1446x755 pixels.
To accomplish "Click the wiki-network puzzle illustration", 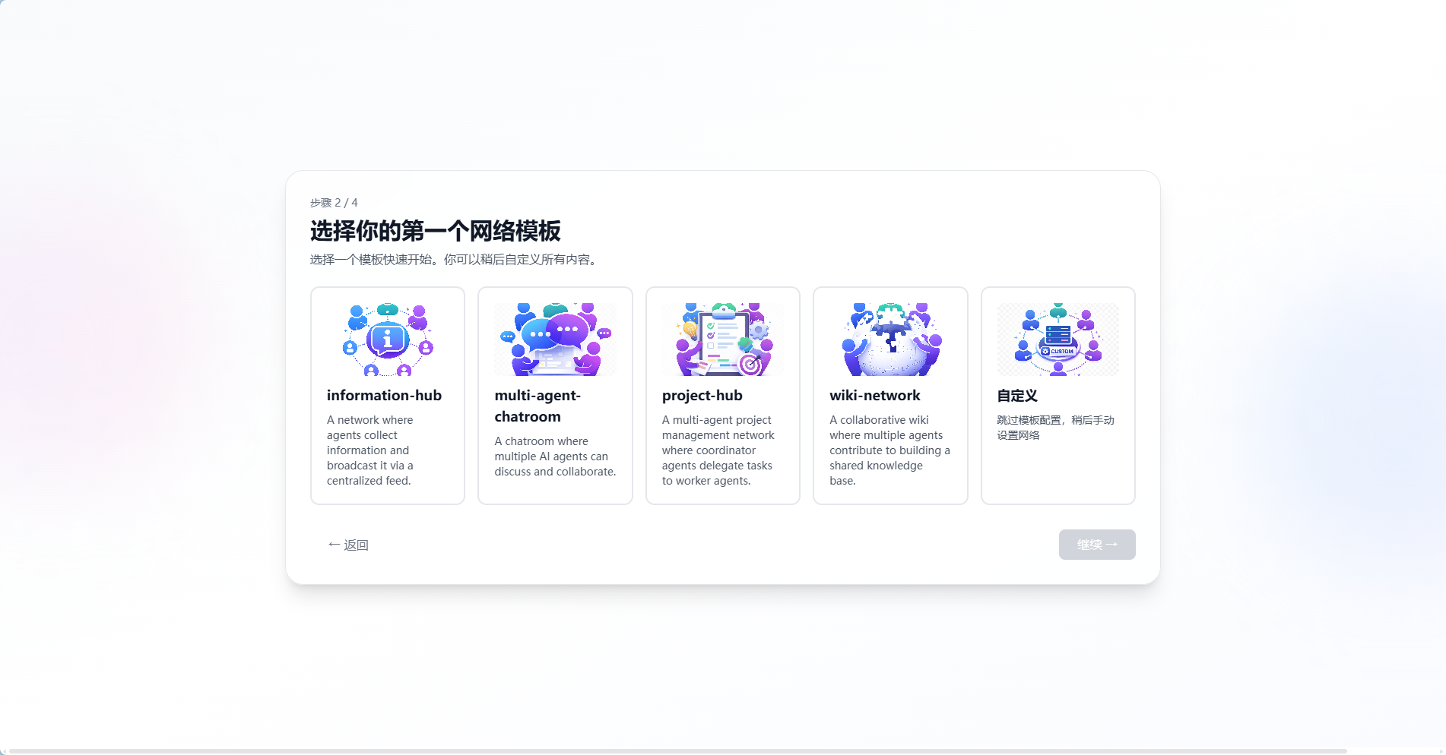I will pyautogui.click(x=890, y=340).
